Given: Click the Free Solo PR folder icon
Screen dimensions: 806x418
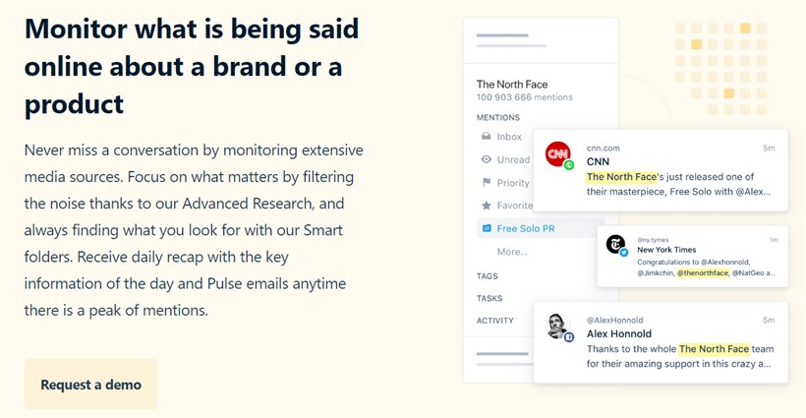Looking at the screenshot, I should (486, 228).
